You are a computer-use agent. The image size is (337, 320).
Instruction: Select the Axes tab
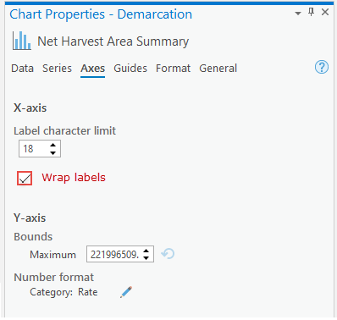pos(92,69)
